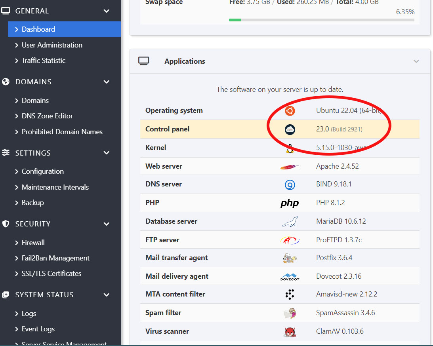Collapse the Applications panel chevron
Viewport: 433px width, 346px height.
pos(416,61)
